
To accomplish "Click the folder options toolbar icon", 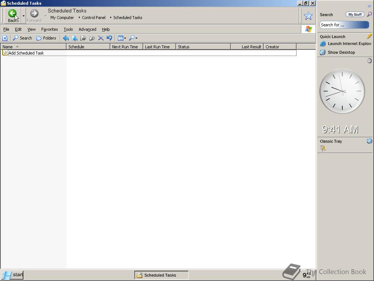I will [92, 38].
